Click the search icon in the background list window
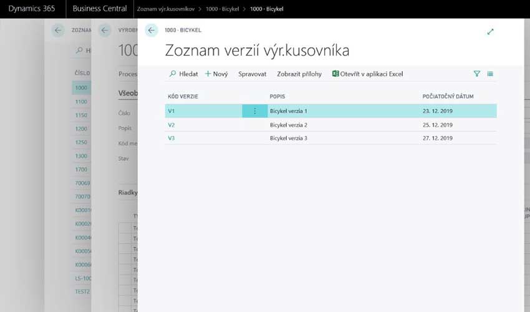The height and width of the screenshot is (312, 530). [x=79, y=50]
